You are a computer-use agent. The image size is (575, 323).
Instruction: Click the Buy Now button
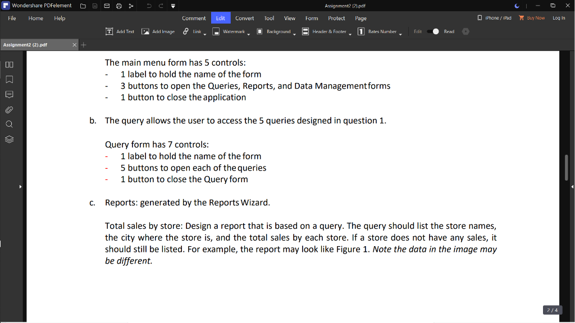(532, 18)
